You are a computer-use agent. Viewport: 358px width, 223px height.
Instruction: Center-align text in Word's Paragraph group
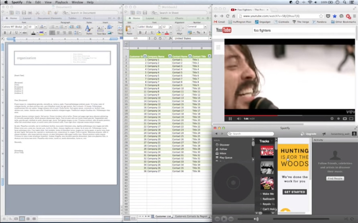pos(58,33)
